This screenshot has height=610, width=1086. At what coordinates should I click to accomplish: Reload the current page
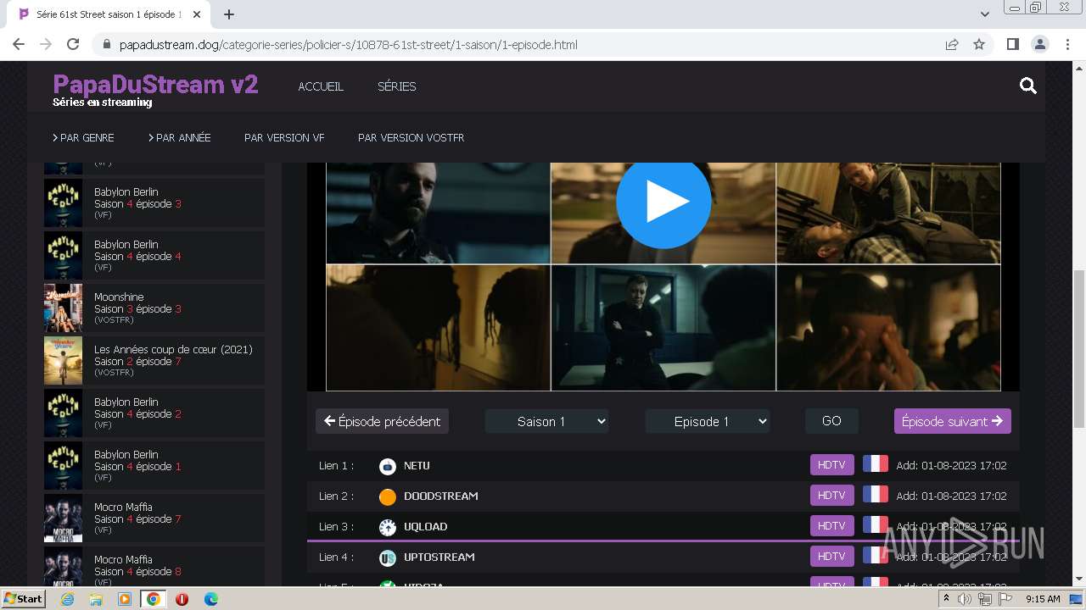73,44
